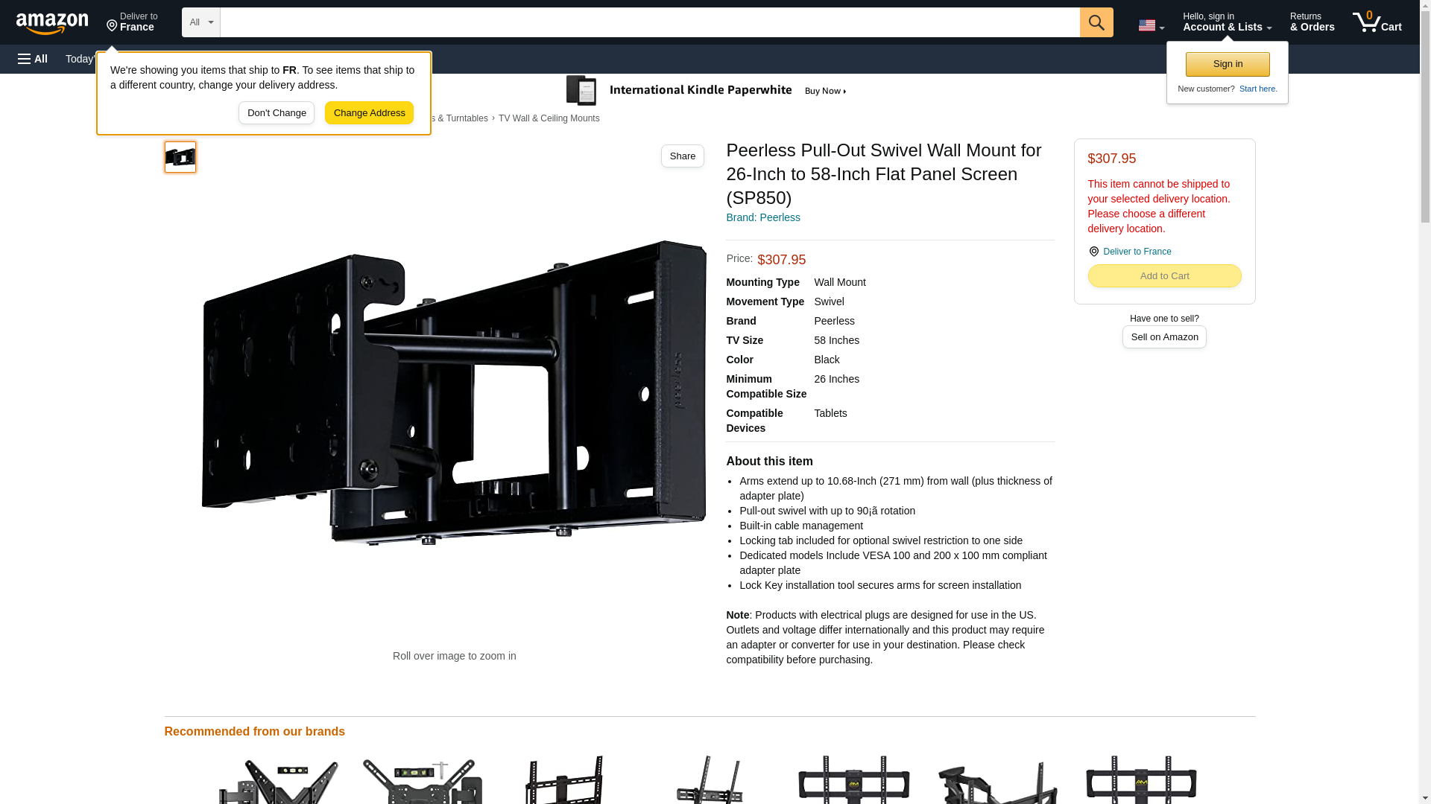The image size is (1431, 804).
Task: Click the Start here link
Action: pos(1257,89)
